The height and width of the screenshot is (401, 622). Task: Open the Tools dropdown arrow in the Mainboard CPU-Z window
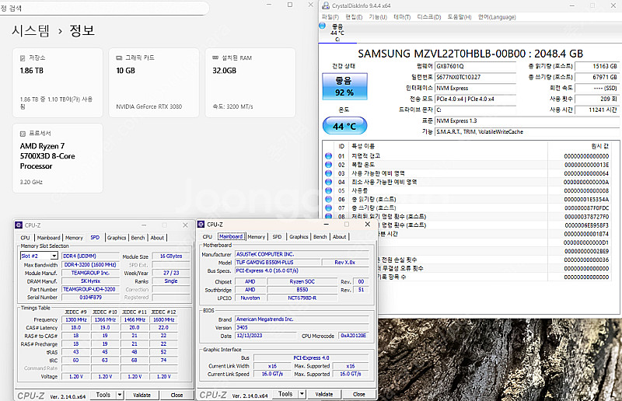(302, 394)
